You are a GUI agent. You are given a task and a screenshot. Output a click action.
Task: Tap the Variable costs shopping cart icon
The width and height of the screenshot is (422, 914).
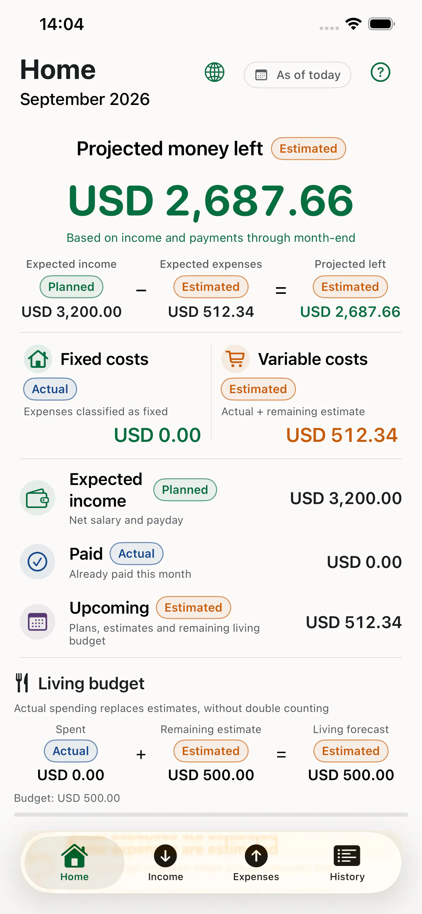[x=236, y=359]
